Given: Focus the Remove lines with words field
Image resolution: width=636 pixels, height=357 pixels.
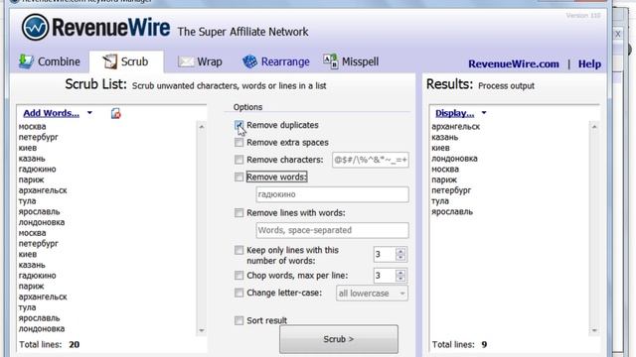Looking at the screenshot, I should (332, 230).
